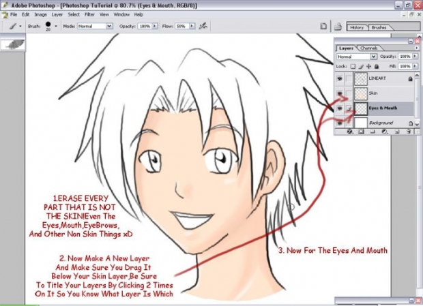
Task: Click the lock position move icon
Action: pos(369,66)
